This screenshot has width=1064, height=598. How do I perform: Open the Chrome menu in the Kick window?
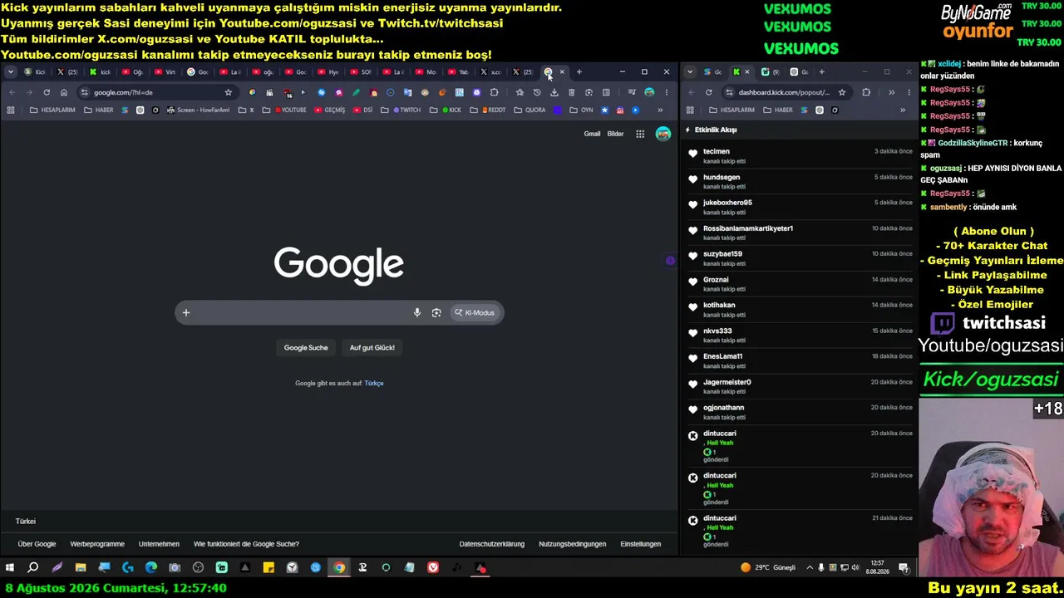(x=909, y=92)
